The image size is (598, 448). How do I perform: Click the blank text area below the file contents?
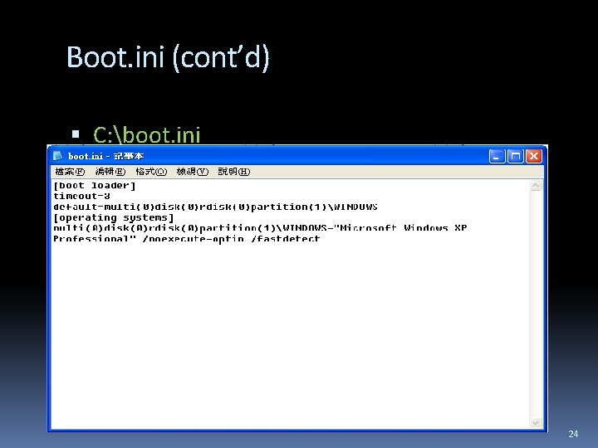point(291,335)
